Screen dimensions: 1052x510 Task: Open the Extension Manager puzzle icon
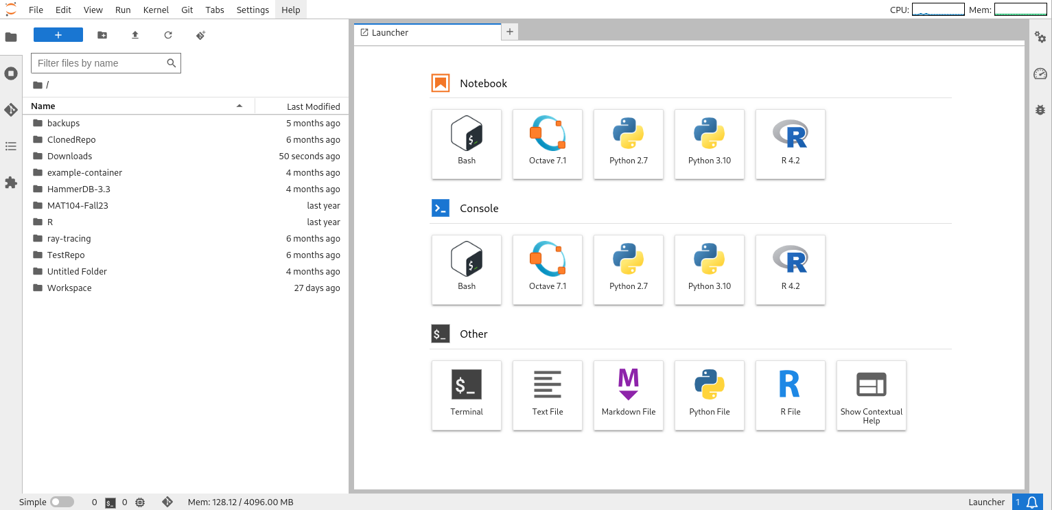(x=11, y=183)
